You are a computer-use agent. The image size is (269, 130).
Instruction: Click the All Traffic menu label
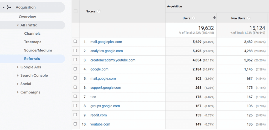(29, 25)
